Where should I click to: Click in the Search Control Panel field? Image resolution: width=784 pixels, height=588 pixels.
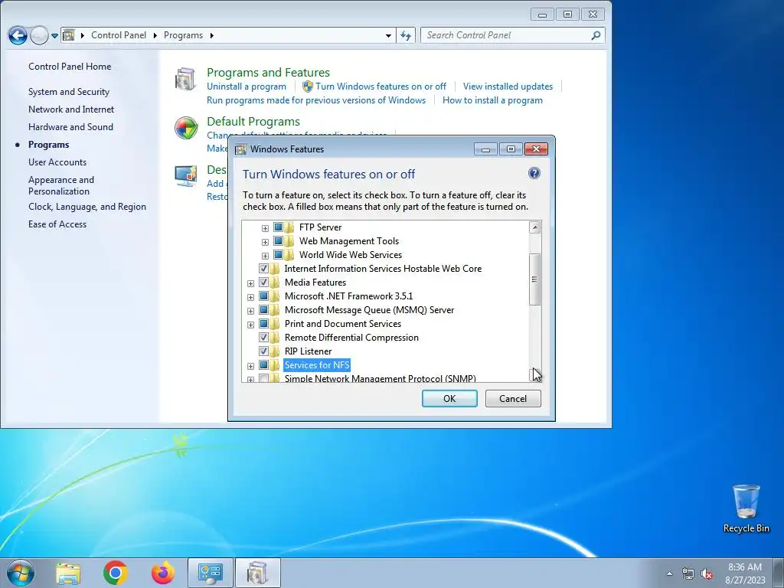point(505,35)
